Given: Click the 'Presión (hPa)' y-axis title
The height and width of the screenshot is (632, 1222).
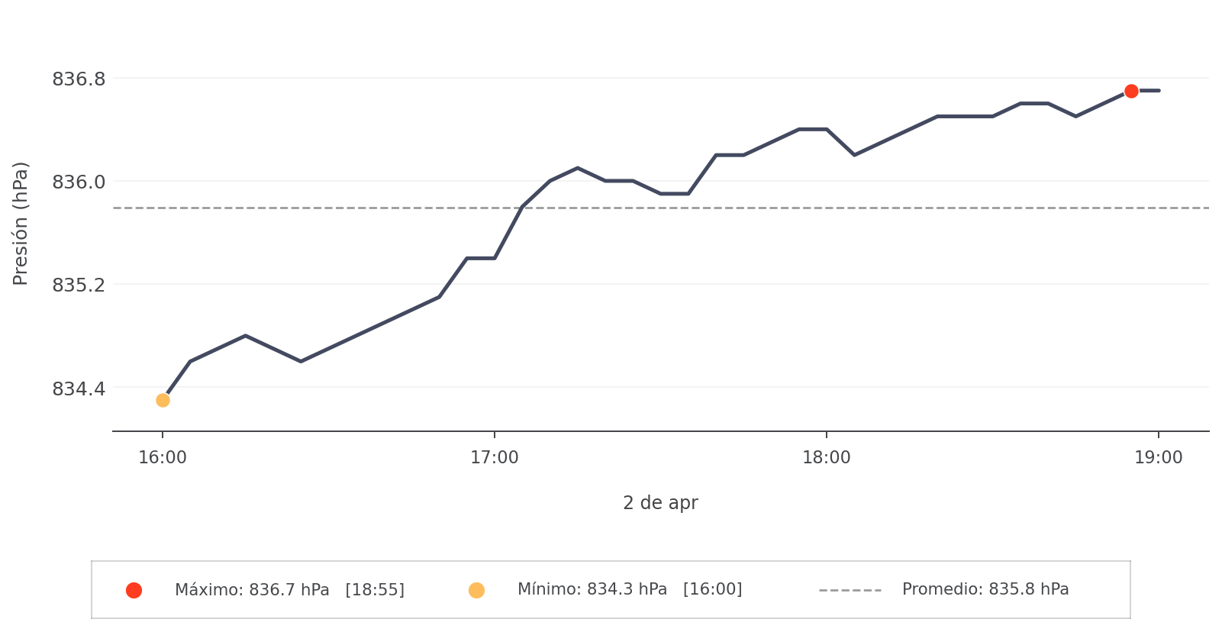Looking at the screenshot, I should [x=21, y=223].
